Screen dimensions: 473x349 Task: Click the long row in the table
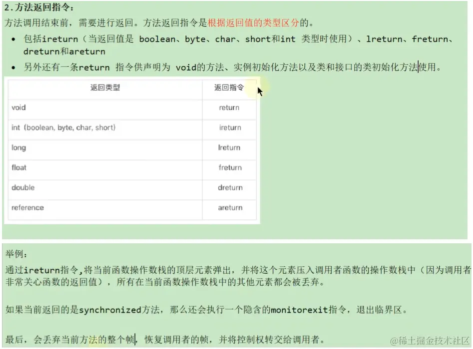[18, 148]
